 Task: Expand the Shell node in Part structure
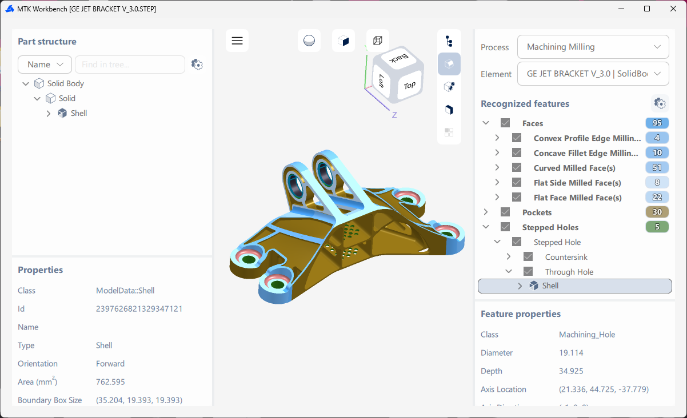point(49,113)
